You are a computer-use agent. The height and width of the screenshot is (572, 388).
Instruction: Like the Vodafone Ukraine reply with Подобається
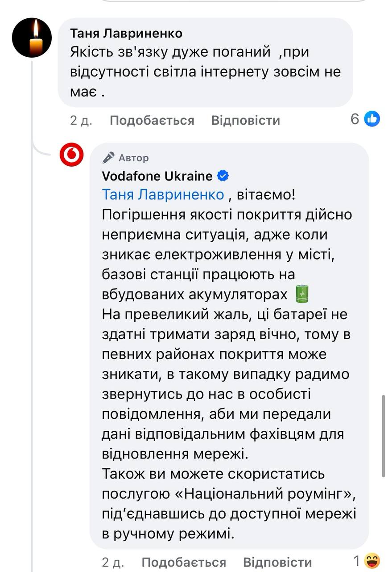click(184, 562)
